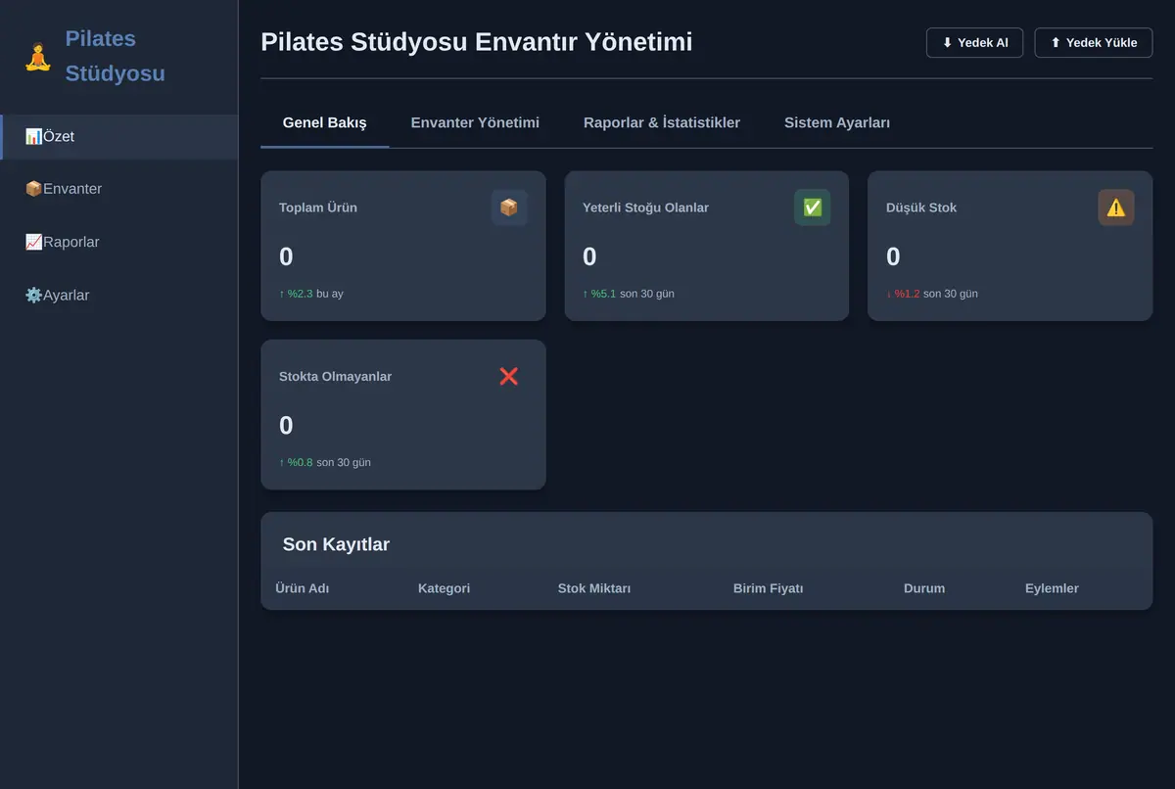Open Özet in the sidebar

118,137
